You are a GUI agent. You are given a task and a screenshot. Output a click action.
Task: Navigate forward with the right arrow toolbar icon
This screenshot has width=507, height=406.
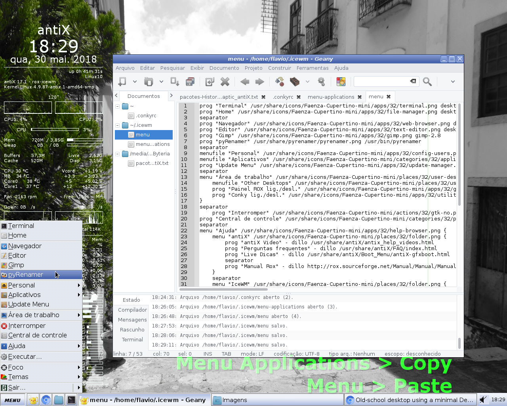[259, 82]
